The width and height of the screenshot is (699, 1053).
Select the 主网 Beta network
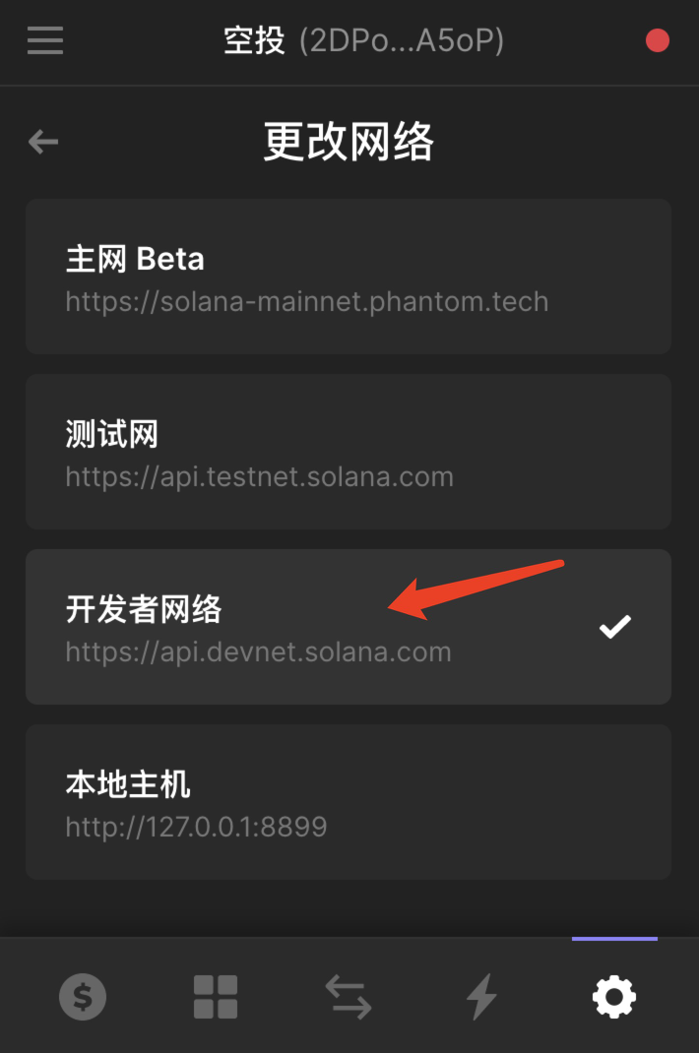[136, 259]
